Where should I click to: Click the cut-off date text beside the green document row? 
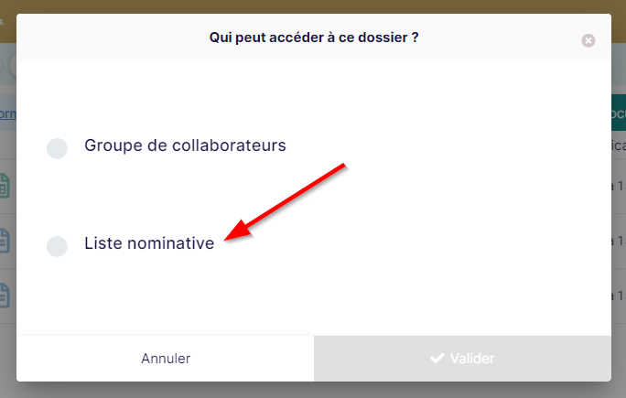619,186
